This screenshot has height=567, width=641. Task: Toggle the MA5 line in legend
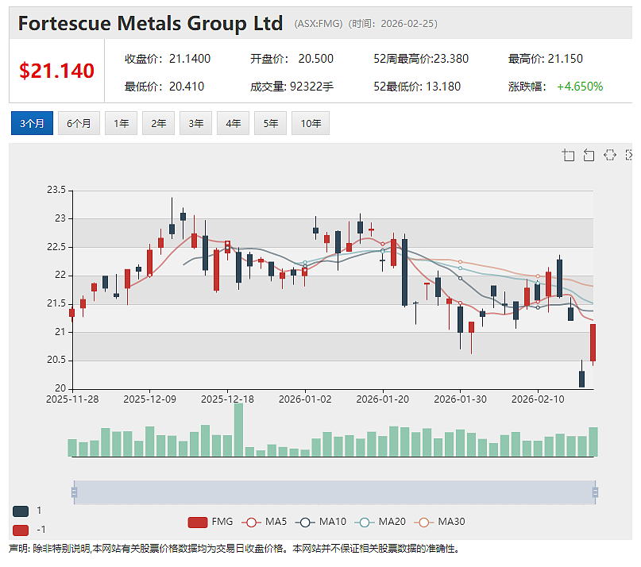(x=264, y=522)
